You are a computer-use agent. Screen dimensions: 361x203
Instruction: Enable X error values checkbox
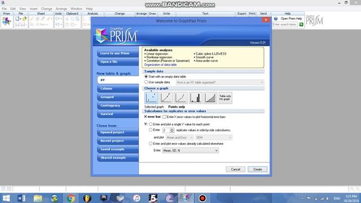tap(164, 117)
